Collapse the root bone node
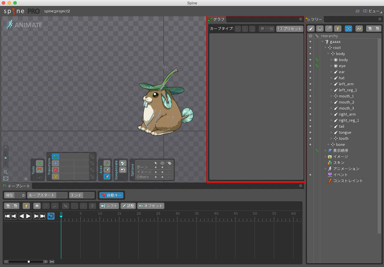Image resolution: width=384 pixels, height=267 pixels. click(325, 48)
